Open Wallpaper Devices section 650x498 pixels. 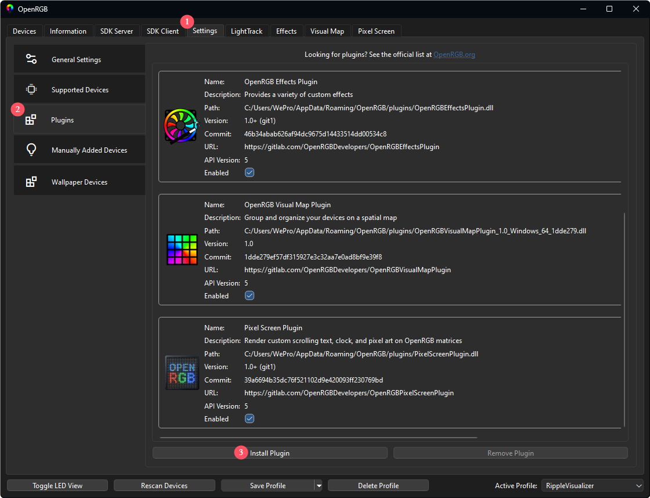coord(80,182)
